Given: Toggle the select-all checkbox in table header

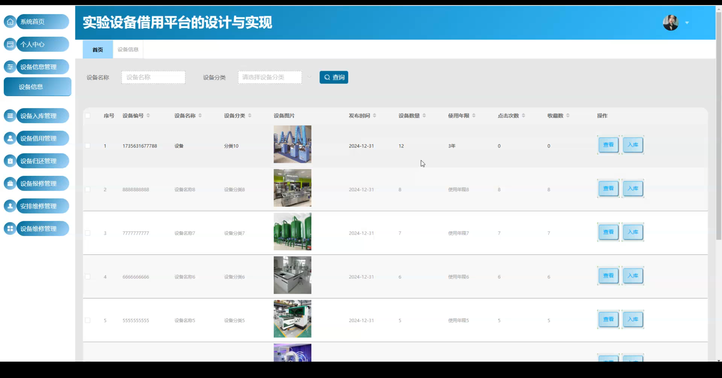Looking at the screenshot, I should click(x=88, y=116).
